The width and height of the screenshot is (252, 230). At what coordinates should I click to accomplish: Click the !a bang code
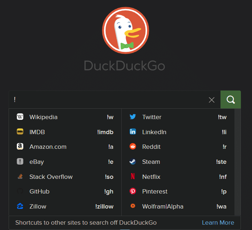111,147
